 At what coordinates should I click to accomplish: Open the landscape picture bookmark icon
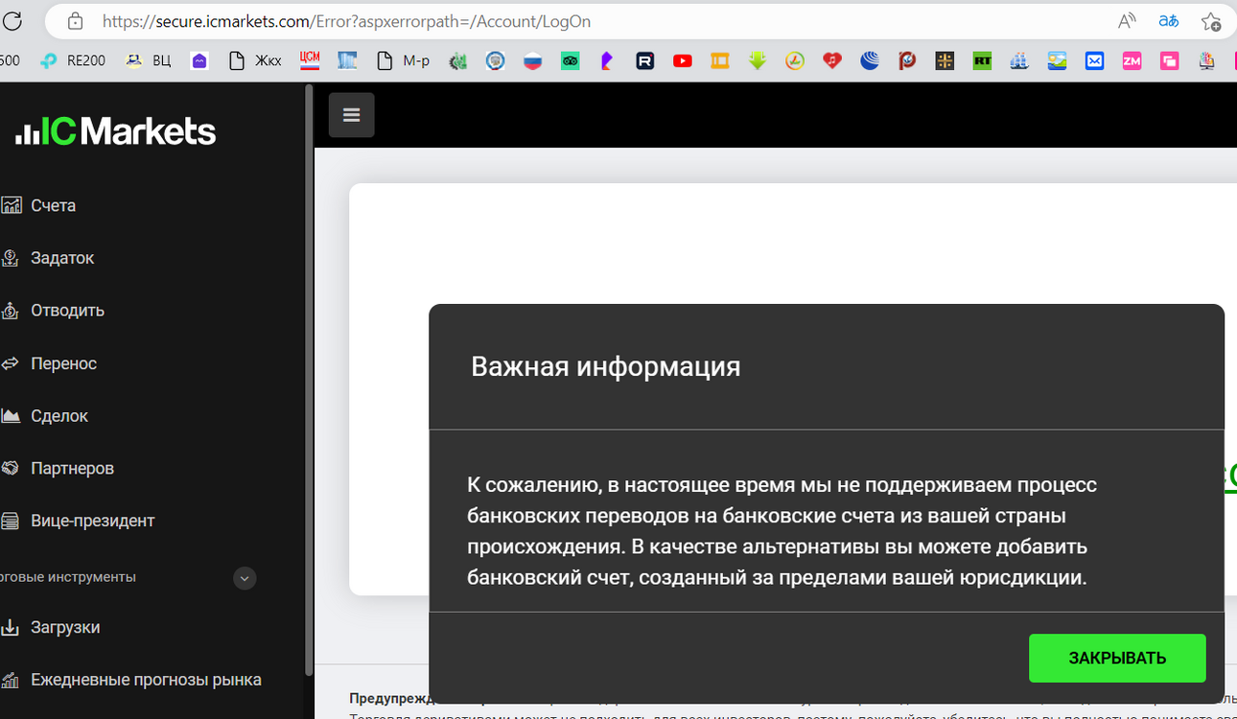click(x=1057, y=60)
